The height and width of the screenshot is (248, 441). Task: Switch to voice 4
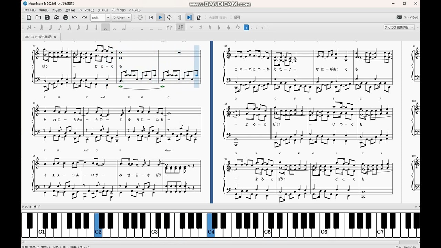coord(262,28)
